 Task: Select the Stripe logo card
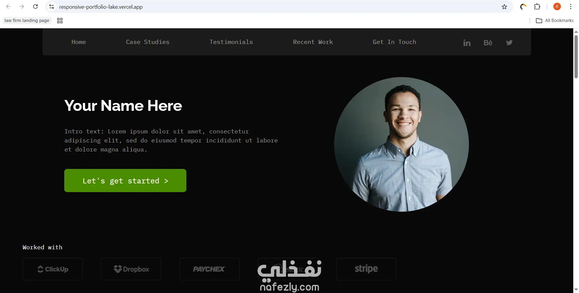(366, 269)
